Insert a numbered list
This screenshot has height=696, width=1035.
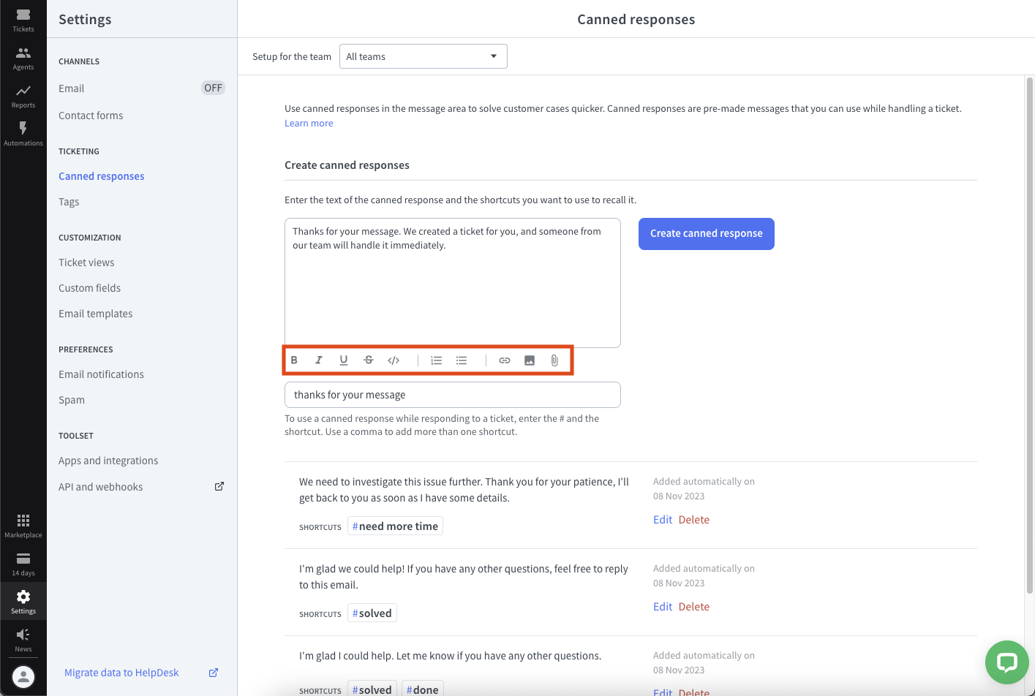pyautogui.click(x=437, y=360)
